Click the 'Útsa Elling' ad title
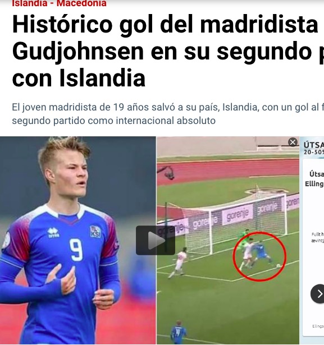Image resolution: width=324 pixels, height=345 pixels. [314, 178]
